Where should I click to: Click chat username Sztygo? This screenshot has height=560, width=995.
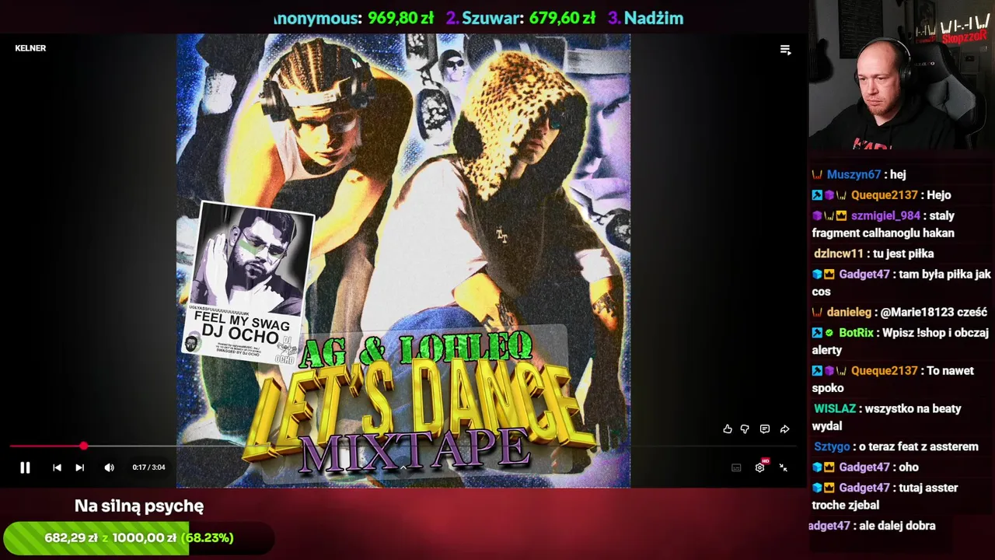832,446
